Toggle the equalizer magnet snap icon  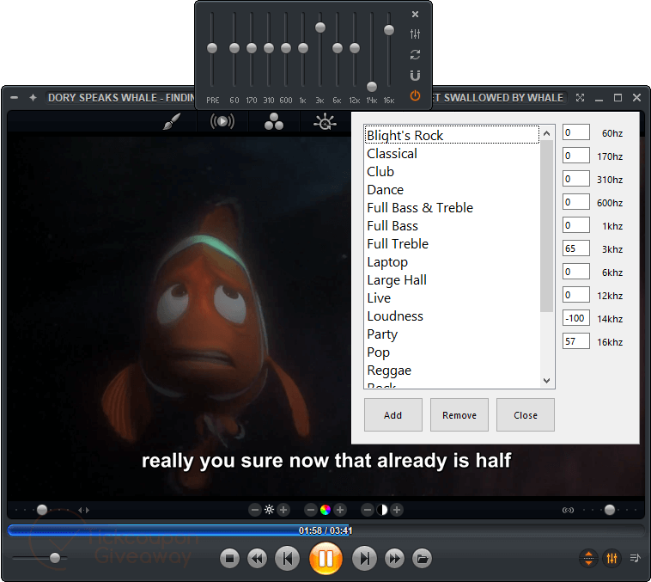[415, 76]
